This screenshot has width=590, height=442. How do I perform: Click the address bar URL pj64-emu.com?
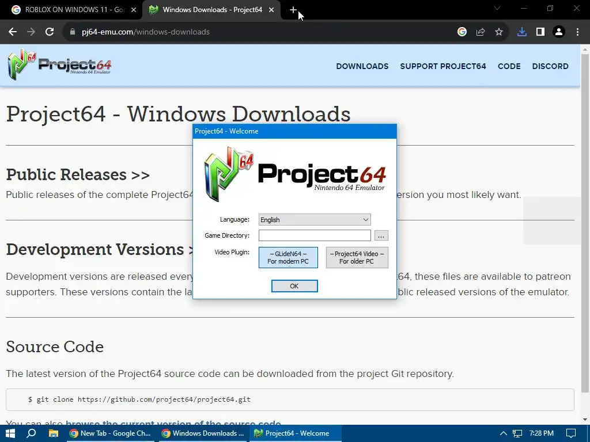click(x=146, y=32)
